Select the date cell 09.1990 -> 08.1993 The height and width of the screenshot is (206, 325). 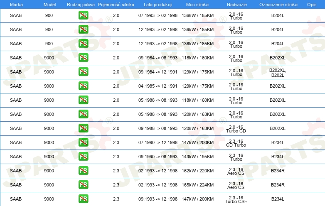click(158, 157)
